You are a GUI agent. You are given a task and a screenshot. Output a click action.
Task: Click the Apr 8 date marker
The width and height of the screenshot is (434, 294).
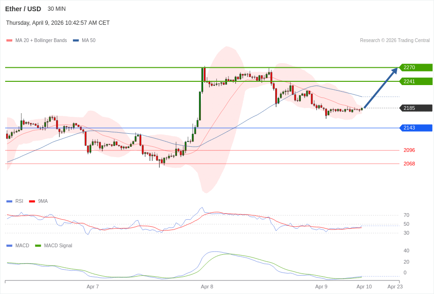coord(207,287)
